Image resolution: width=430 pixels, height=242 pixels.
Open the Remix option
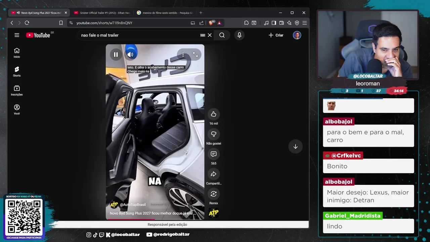pos(214,194)
